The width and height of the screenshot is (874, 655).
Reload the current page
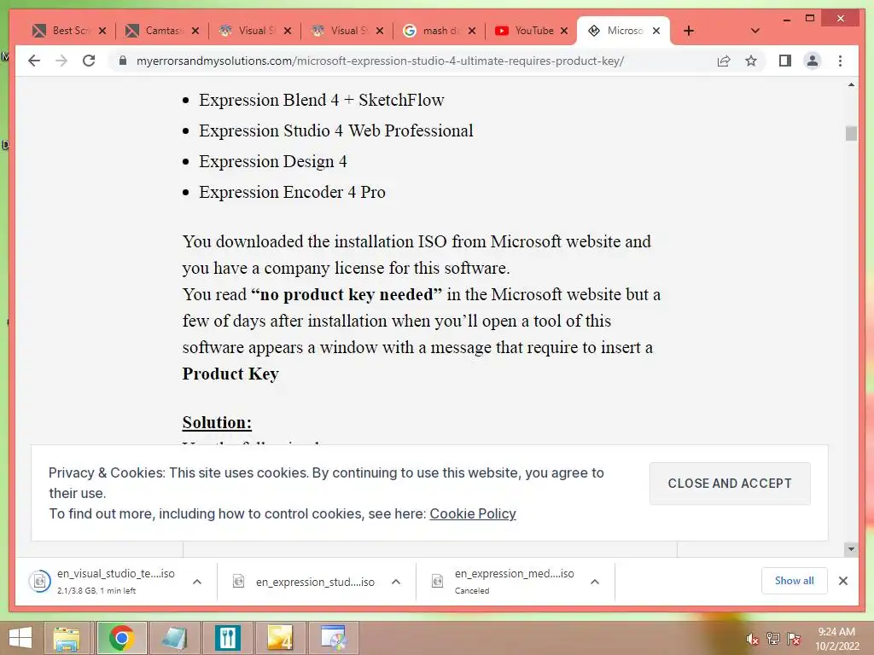click(89, 61)
